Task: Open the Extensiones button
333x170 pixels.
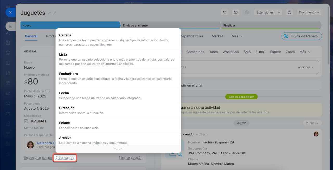Action: [265, 12]
